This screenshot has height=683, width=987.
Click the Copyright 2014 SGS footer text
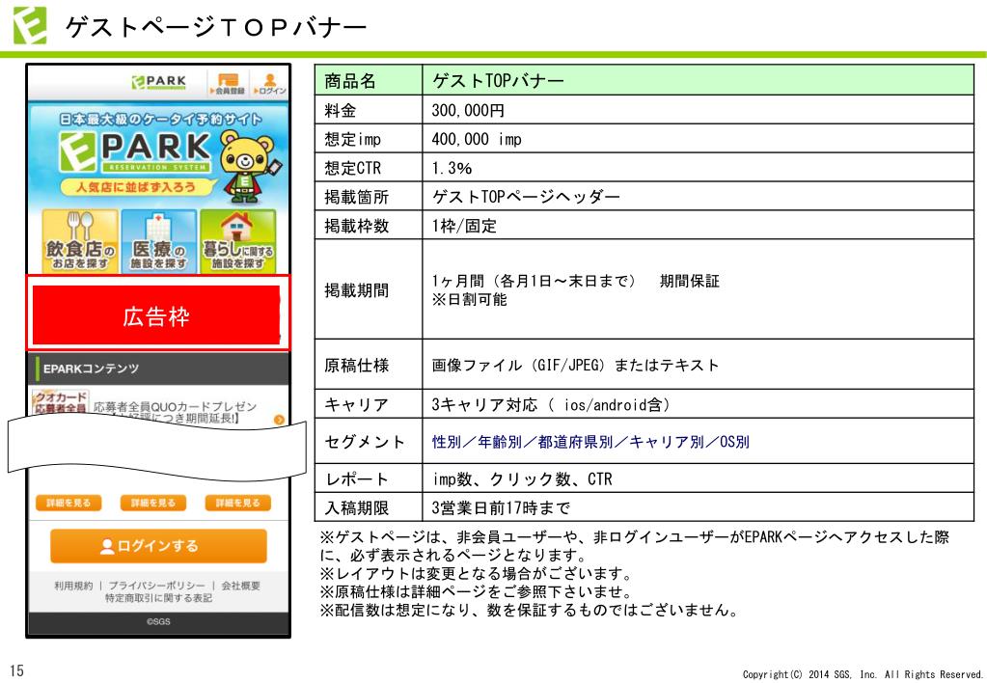(863, 674)
